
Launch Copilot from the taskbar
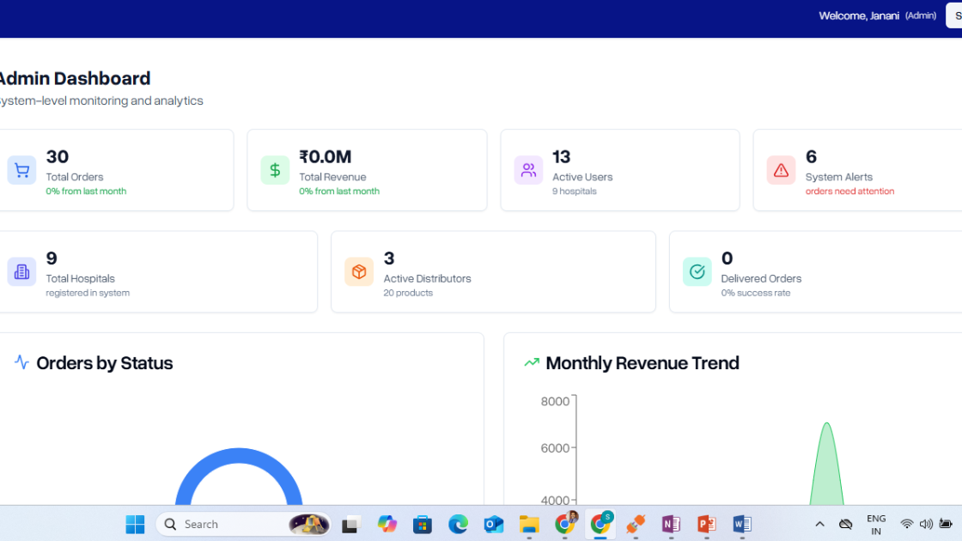[x=387, y=525]
